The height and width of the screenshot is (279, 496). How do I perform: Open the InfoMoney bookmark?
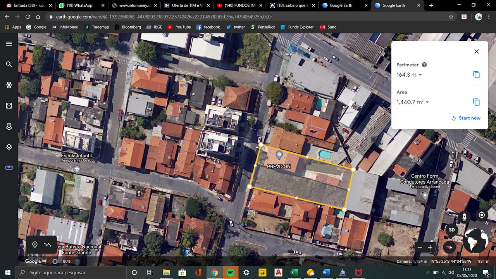point(65,27)
